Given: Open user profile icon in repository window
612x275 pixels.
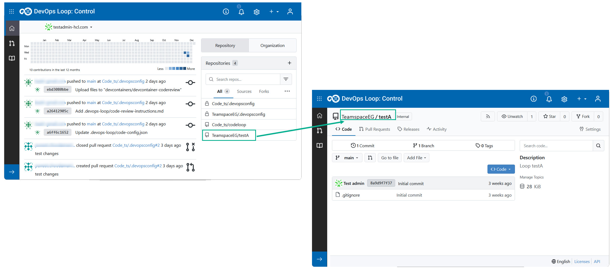Looking at the screenshot, I should coord(598,99).
